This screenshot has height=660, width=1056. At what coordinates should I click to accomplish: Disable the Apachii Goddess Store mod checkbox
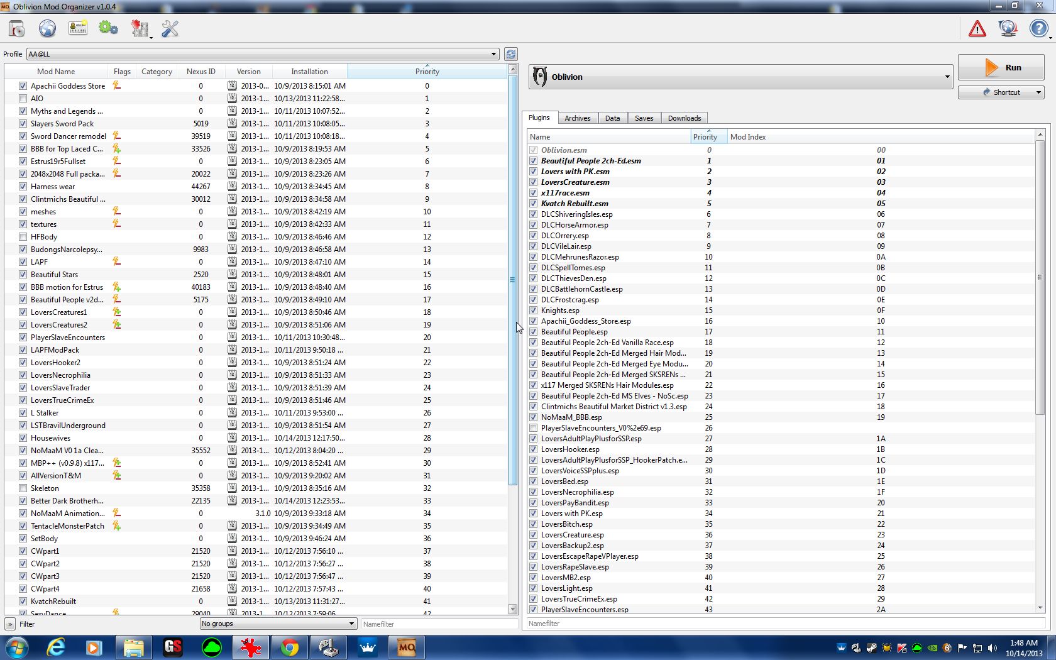click(x=23, y=86)
